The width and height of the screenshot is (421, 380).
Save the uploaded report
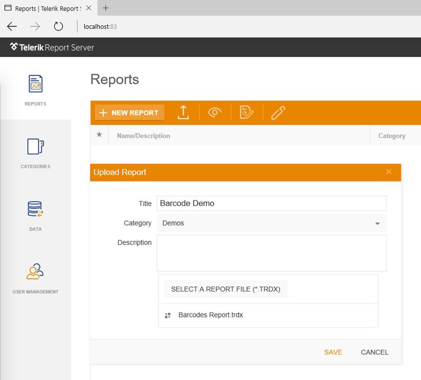point(333,352)
